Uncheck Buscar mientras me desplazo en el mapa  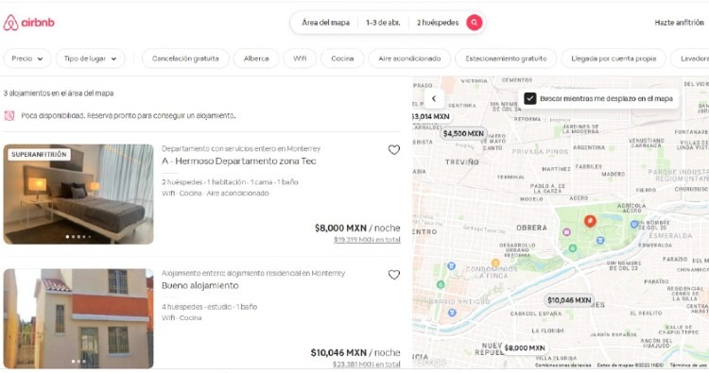(530, 98)
